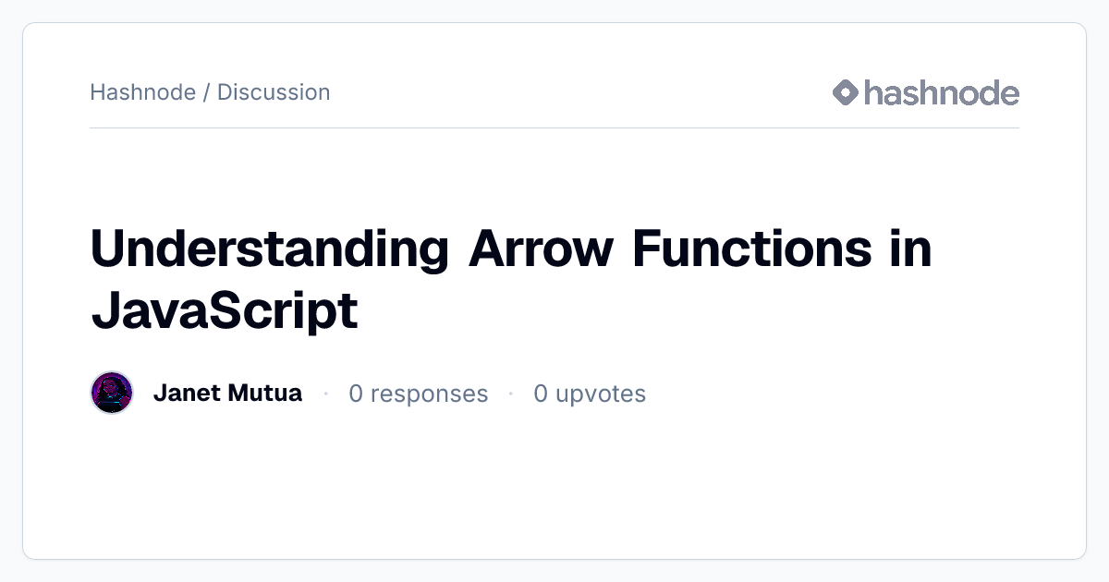The width and height of the screenshot is (1109, 582).
Task: Click the "JavaScript" title line
Action: pos(224,310)
